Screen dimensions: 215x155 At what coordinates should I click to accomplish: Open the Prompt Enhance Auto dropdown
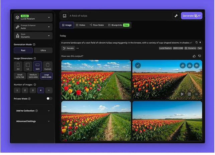(x=33, y=27)
